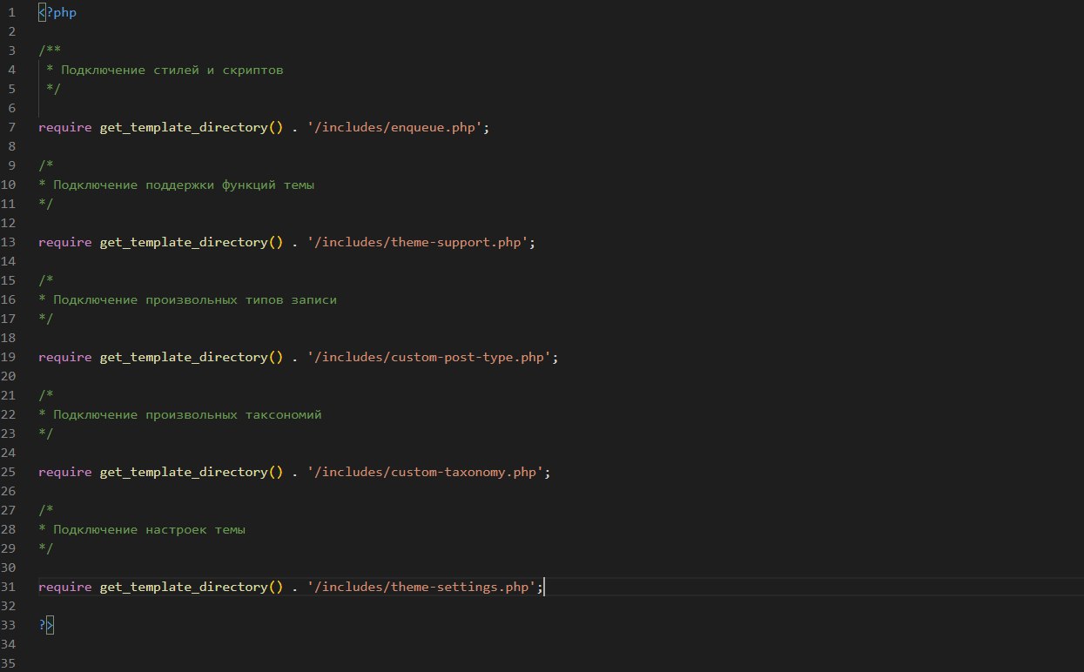The width and height of the screenshot is (1084, 672).
Task: Place cursor in comment 'Подключение стилей и скриптов'
Action: click(x=172, y=71)
